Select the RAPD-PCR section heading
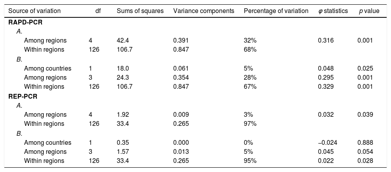 pos(25,22)
